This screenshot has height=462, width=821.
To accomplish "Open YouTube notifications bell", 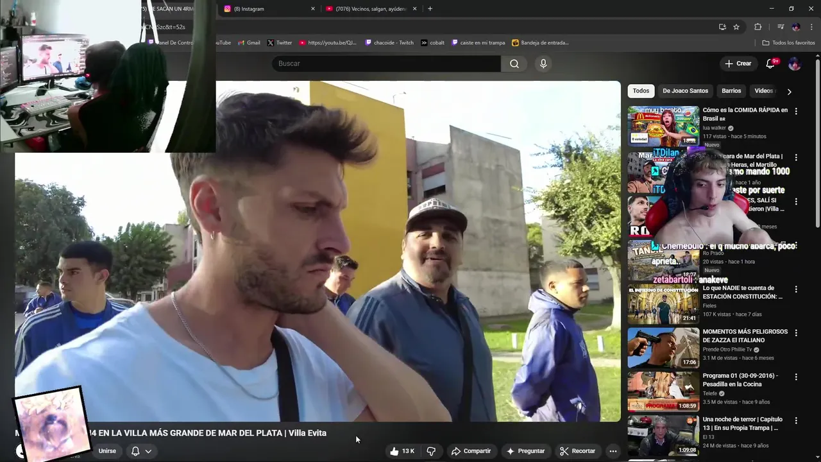I will click(771, 64).
